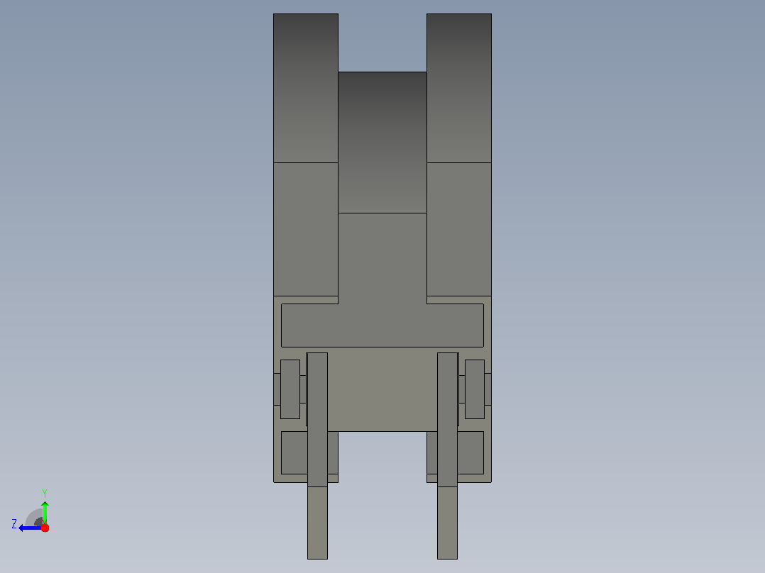
Task: Select the left pin protruding below the model
Action: pyautogui.click(x=317, y=523)
